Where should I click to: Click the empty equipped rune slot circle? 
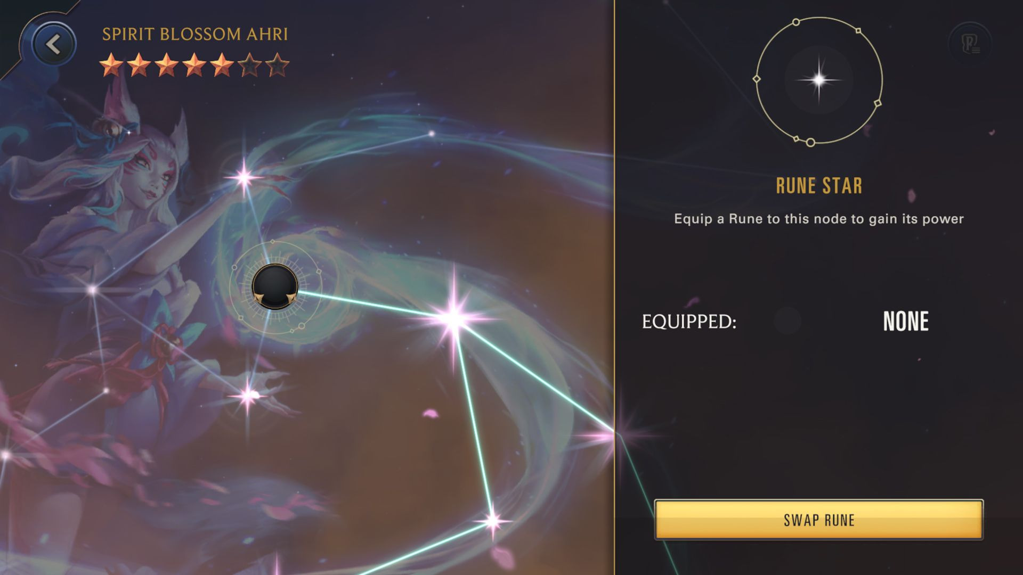point(787,321)
